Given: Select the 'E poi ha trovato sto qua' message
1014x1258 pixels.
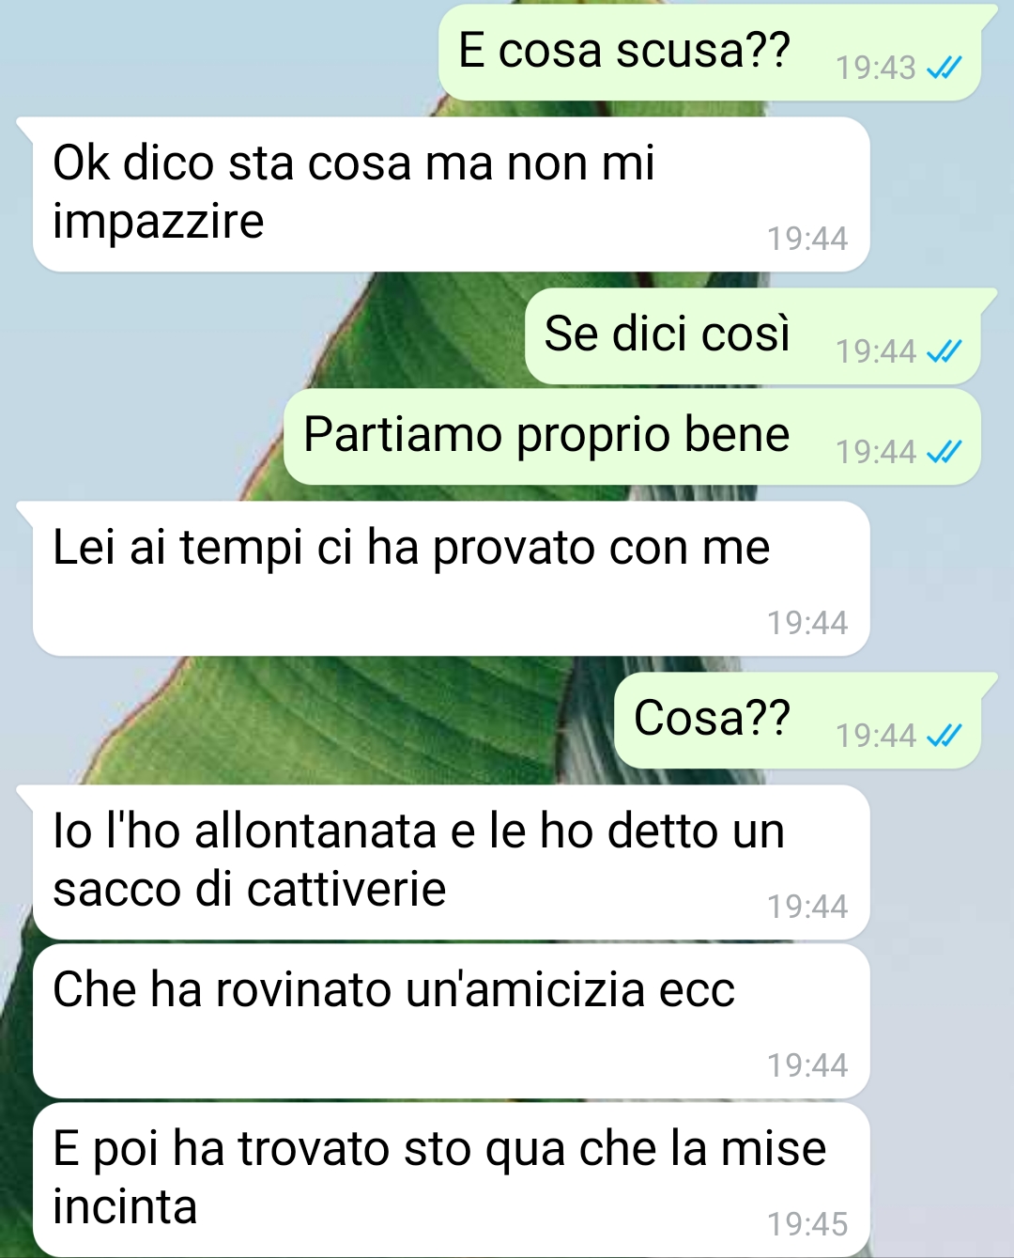Looking at the screenshot, I should [451, 1180].
